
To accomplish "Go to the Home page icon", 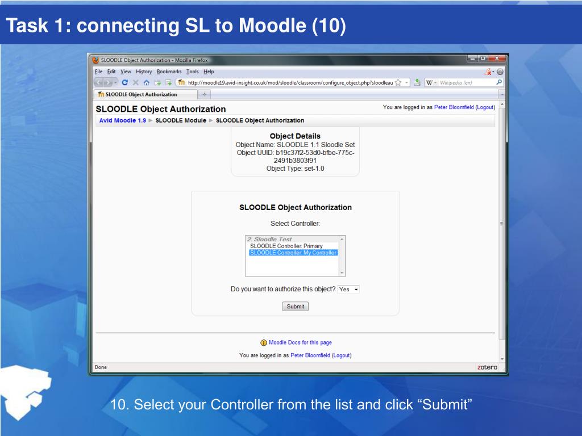I will [x=146, y=83].
